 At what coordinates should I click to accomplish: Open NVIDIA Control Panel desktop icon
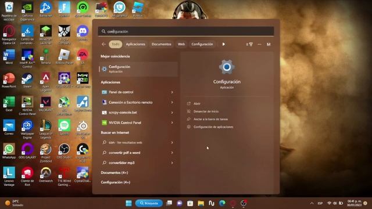[27, 106]
